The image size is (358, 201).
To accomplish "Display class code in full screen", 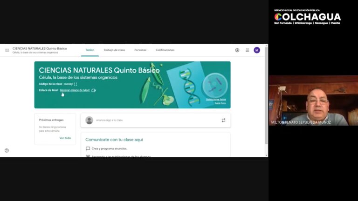I will (x=76, y=84).
